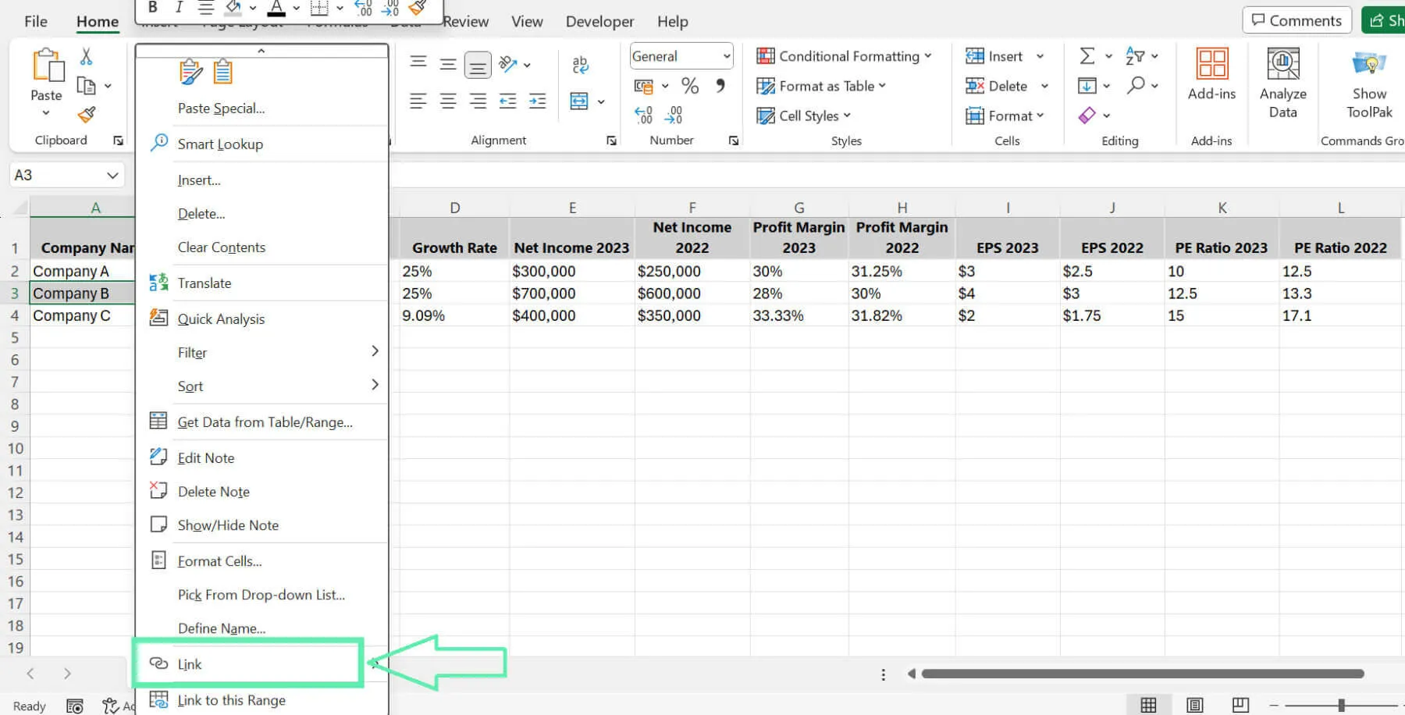The width and height of the screenshot is (1405, 715).
Task: Click the Find & Select magnifier icon
Action: (x=1136, y=85)
